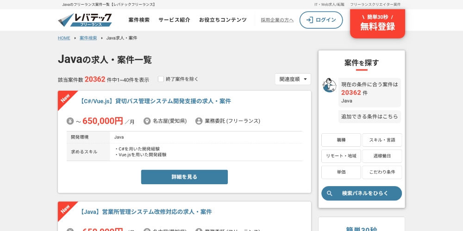This screenshot has height=231, width=463.
Task: Click the Java求人・案件 breadcrumb text
Action: (x=122, y=38)
